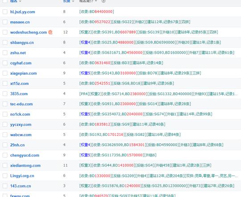Open the shbangyu.cn link
Image resolution: width=241 pixels, height=197 pixels.
coord(22,42)
